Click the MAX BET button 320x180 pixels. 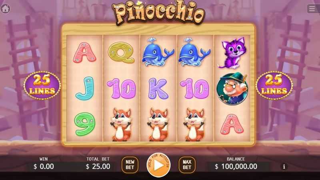click(187, 165)
